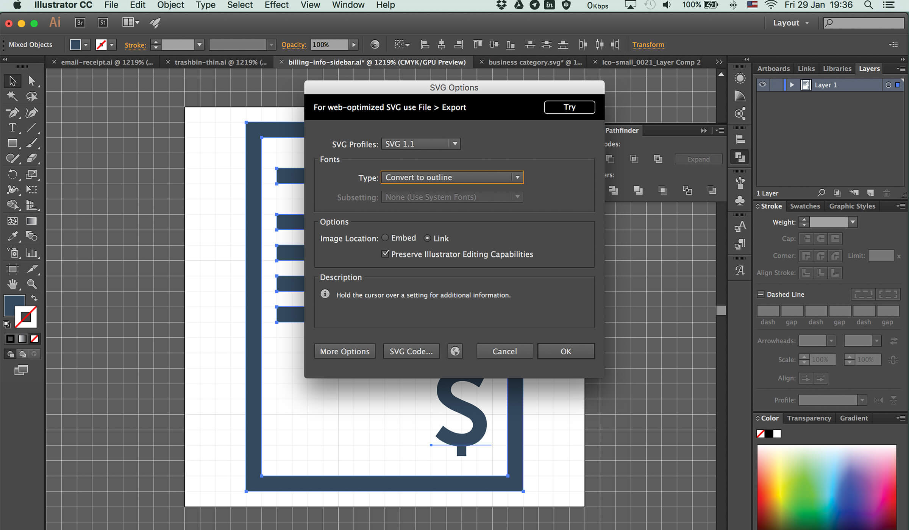Image resolution: width=909 pixels, height=530 pixels.
Task: Select the Embed image location radio
Action: click(x=385, y=238)
